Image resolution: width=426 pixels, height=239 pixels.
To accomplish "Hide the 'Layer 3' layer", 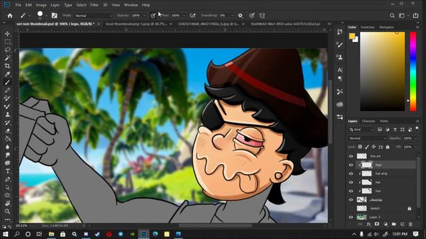I will click(x=351, y=217).
